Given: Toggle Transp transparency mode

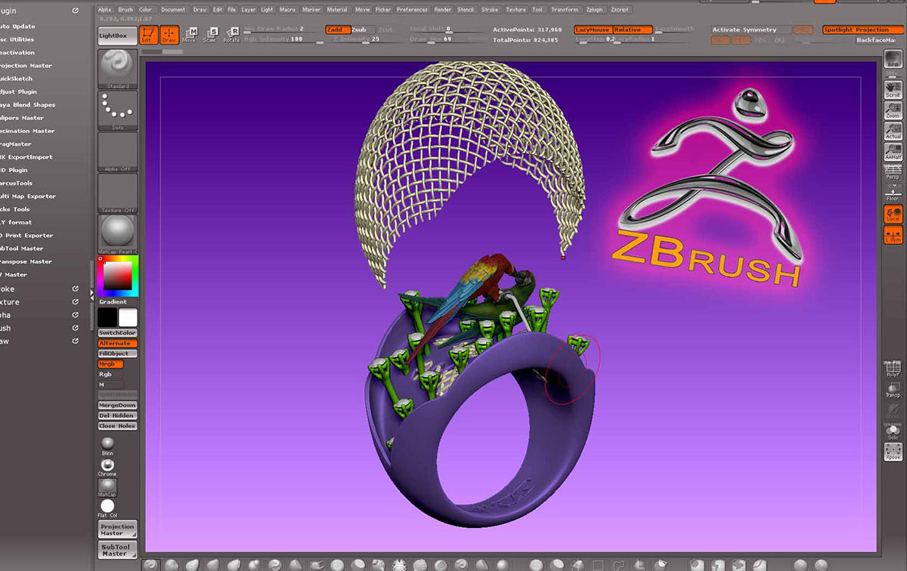Looking at the screenshot, I should [x=893, y=390].
